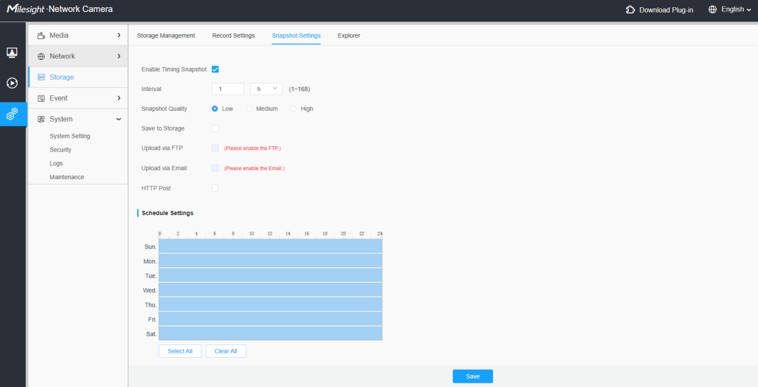Click the Network globe icon in sidebar

(41, 56)
